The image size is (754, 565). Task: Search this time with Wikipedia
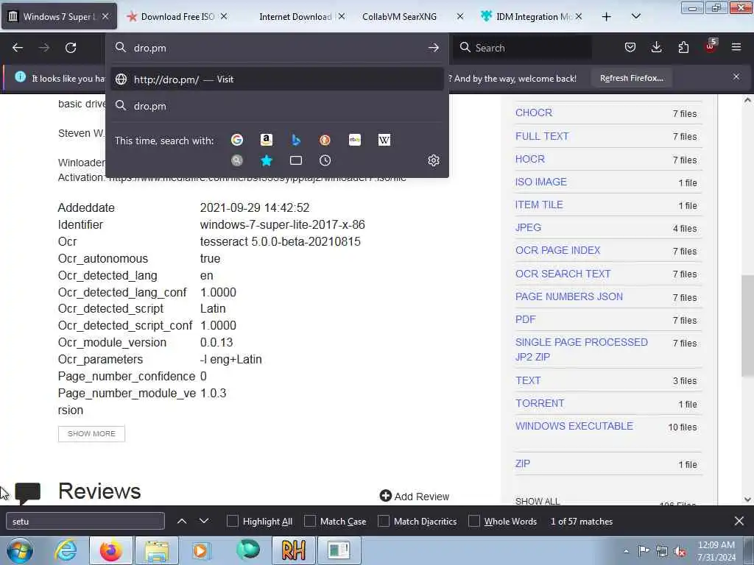tap(384, 140)
